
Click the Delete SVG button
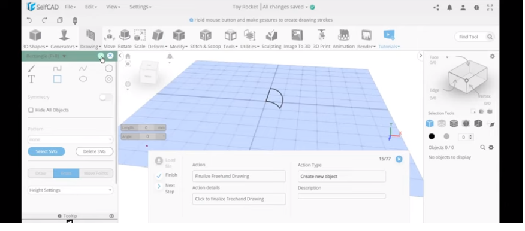click(95, 151)
